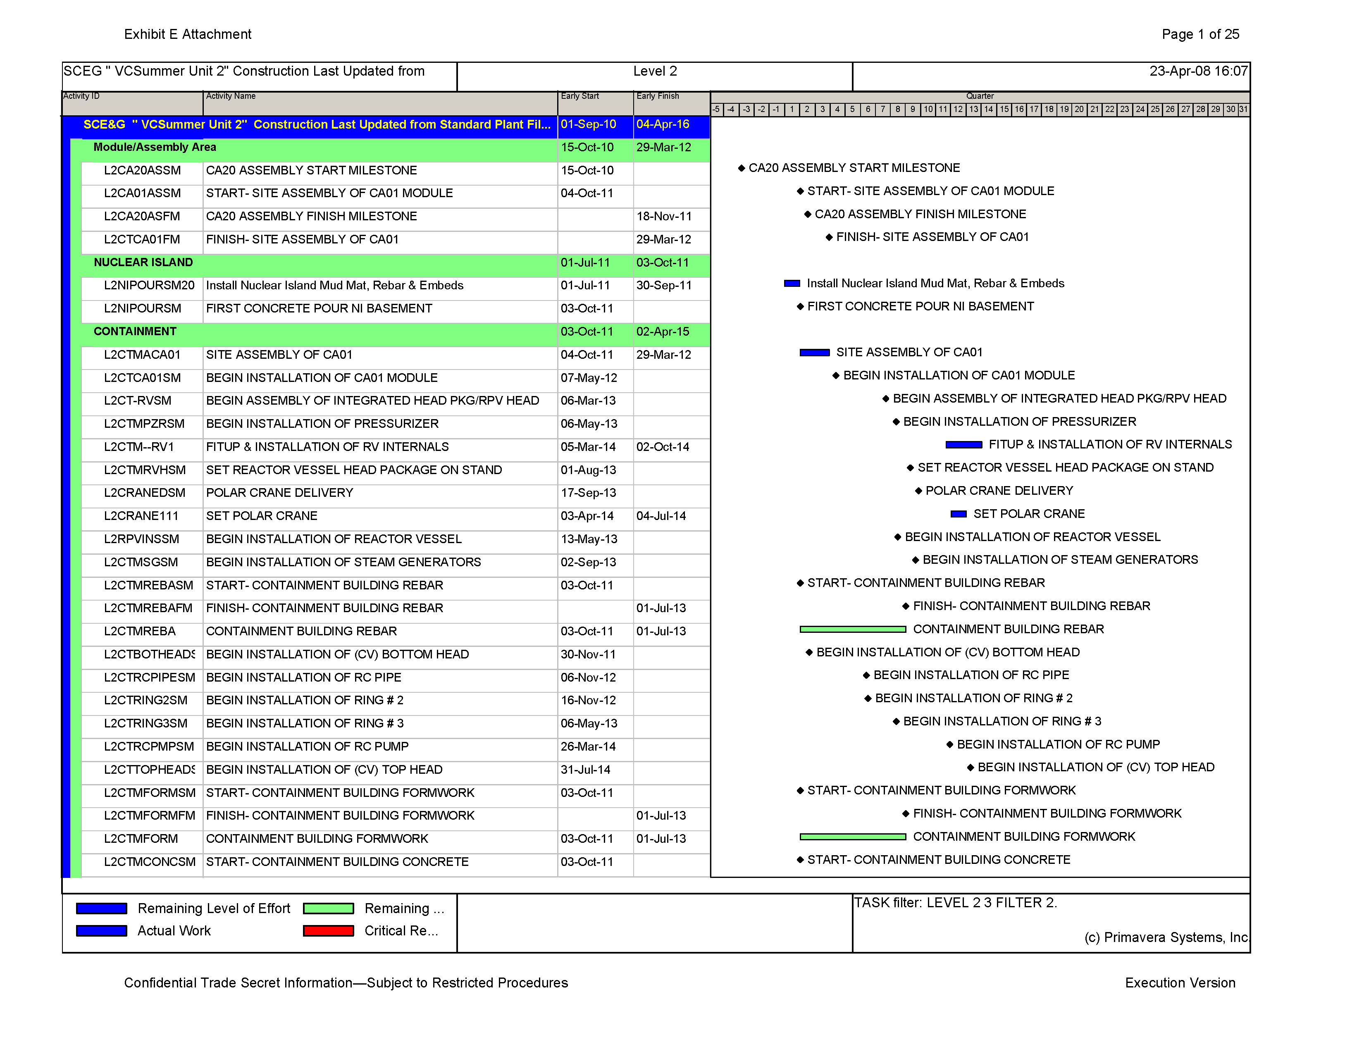Click activity ID L2CA01ASSM
This screenshot has width=1364, height=1054.
pos(143,193)
